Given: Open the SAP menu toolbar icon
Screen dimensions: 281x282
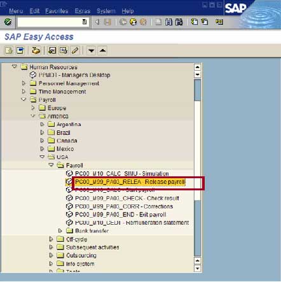Looking at the screenshot, I should (20, 50).
